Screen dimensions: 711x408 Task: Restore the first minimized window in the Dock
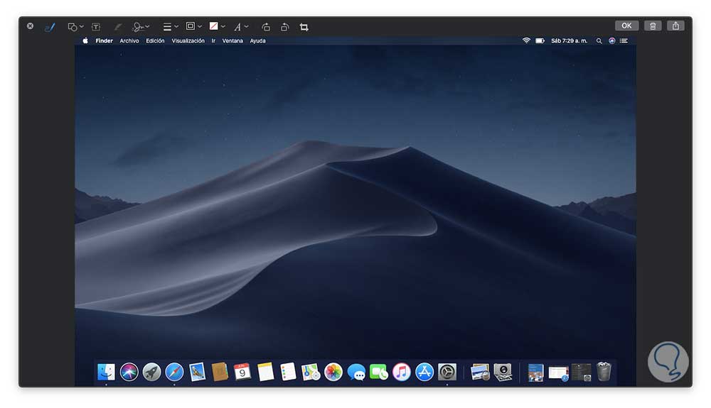point(535,373)
